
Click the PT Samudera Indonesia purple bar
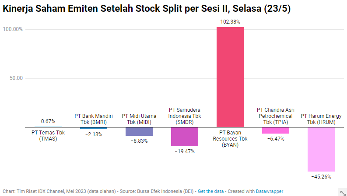(x=184, y=136)
